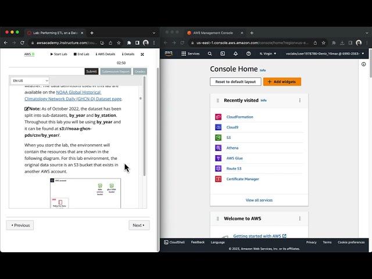Open extensions puzzle icon in lab window

tap(129, 42)
